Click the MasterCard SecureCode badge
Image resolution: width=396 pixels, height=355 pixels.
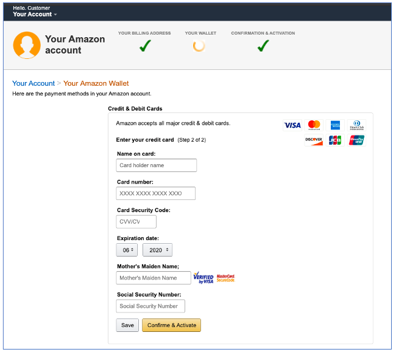tap(226, 278)
